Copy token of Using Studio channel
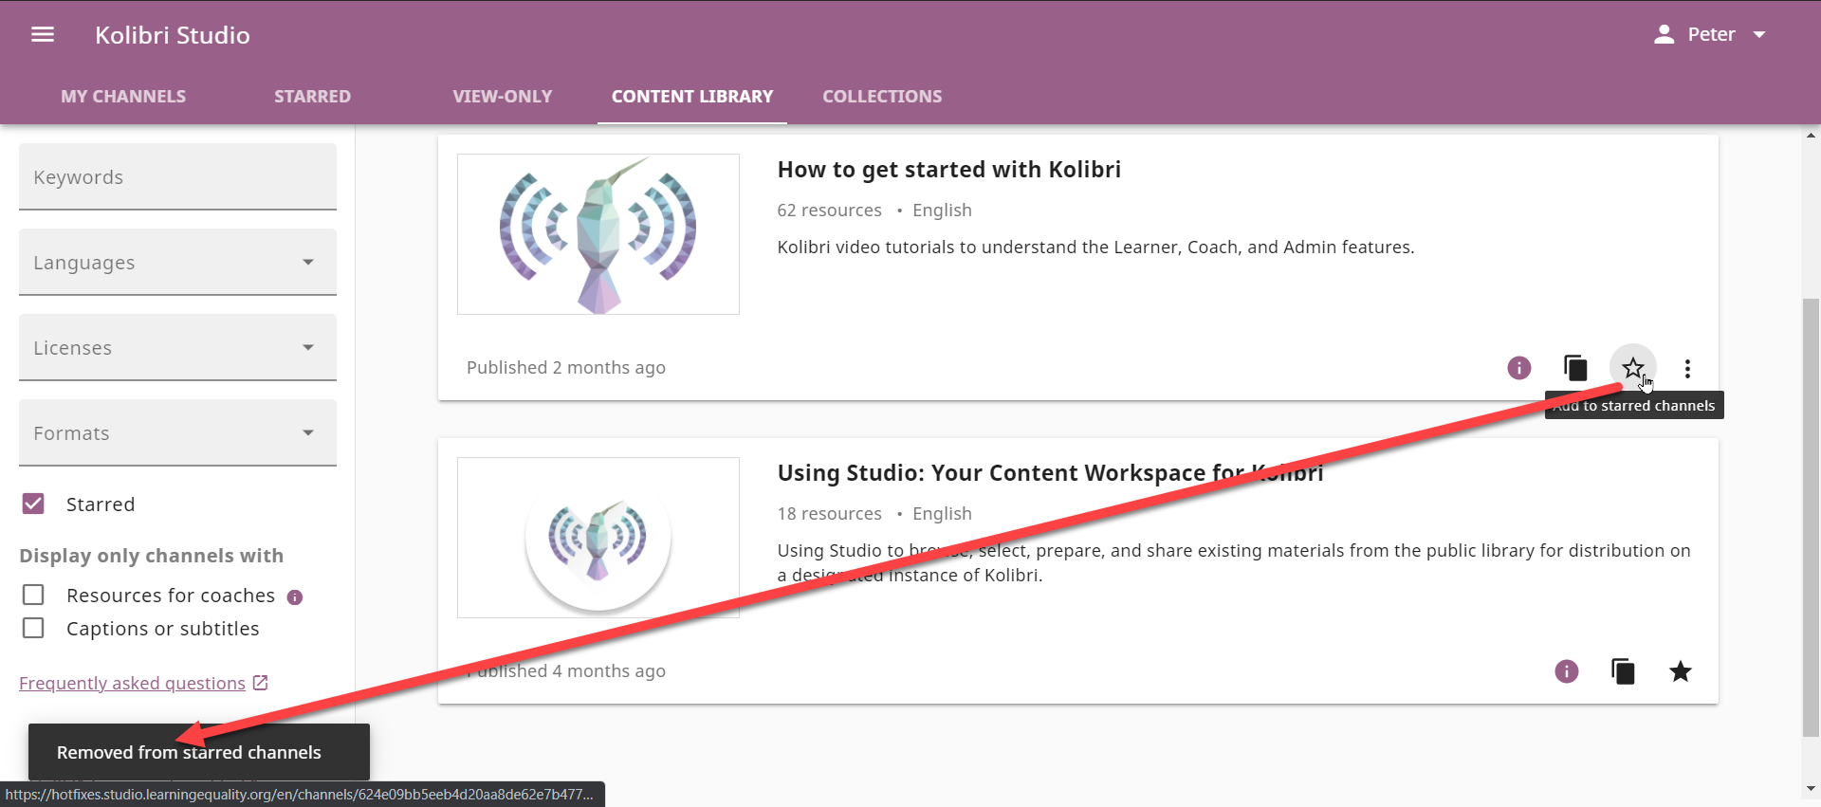 point(1623,671)
